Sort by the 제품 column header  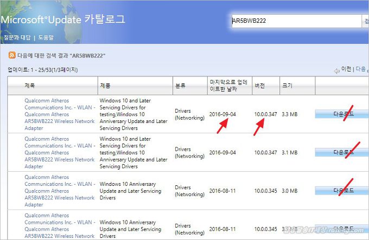[x=105, y=86]
